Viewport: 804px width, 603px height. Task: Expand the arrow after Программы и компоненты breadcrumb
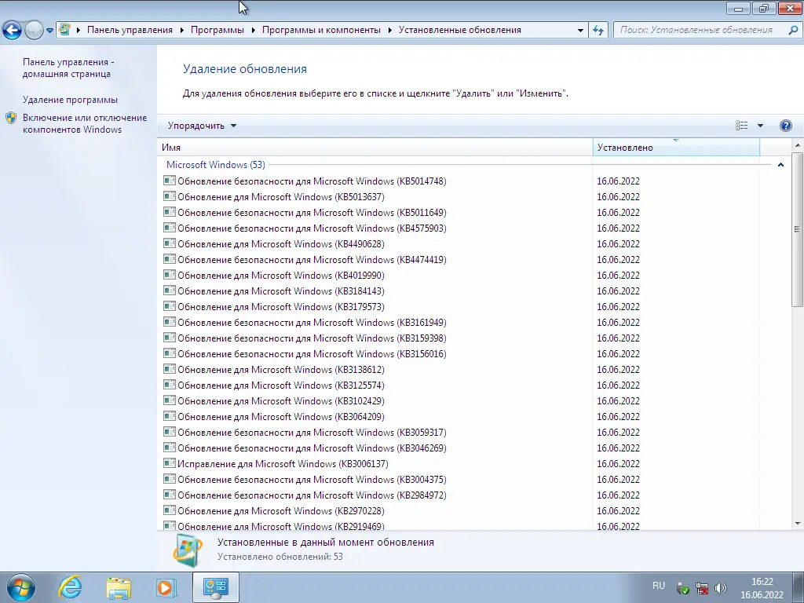pyautogui.click(x=389, y=31)
